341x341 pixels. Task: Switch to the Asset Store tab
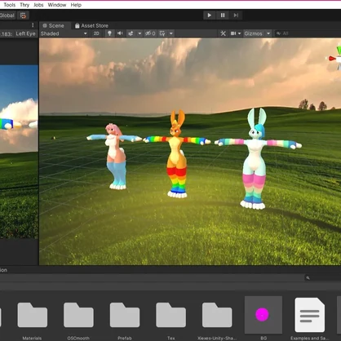(91, 25)
